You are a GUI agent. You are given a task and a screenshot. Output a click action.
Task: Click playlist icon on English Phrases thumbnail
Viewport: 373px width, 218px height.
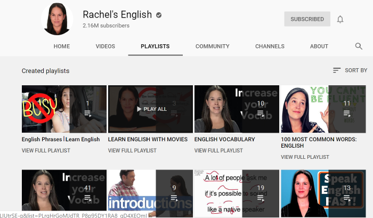(88, 114)
